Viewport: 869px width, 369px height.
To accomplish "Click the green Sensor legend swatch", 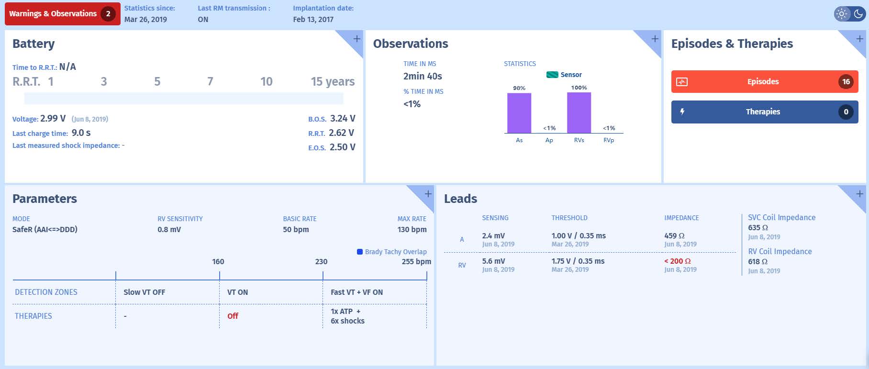I will click(552, 75).
